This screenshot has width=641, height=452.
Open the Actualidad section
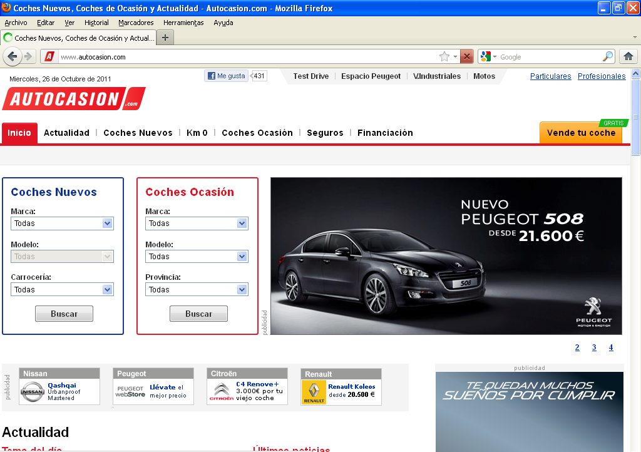tap(66, 133)
